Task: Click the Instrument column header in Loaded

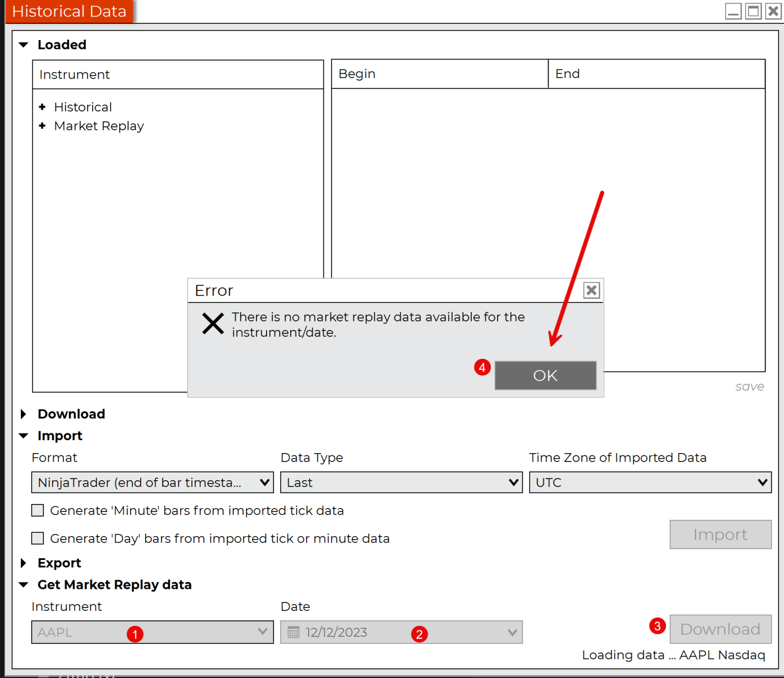Action: coord(178,75)
